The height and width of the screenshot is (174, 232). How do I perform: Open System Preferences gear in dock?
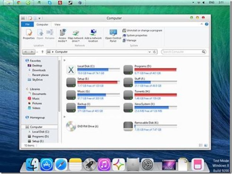pos(147,164)
